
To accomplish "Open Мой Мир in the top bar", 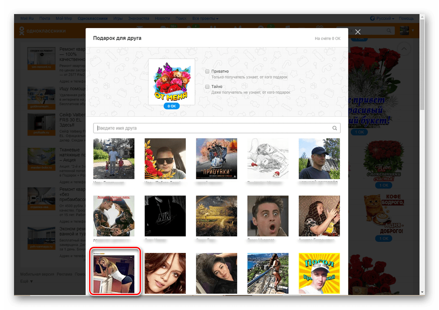I will point(64,18).
